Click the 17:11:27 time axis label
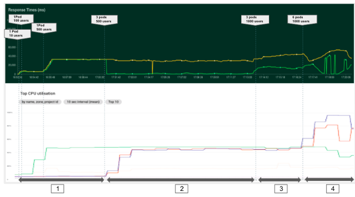 coord(231,77)
